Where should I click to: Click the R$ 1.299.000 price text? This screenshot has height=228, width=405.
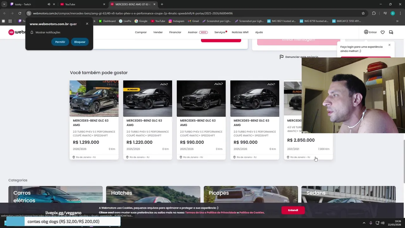[86, 142]
